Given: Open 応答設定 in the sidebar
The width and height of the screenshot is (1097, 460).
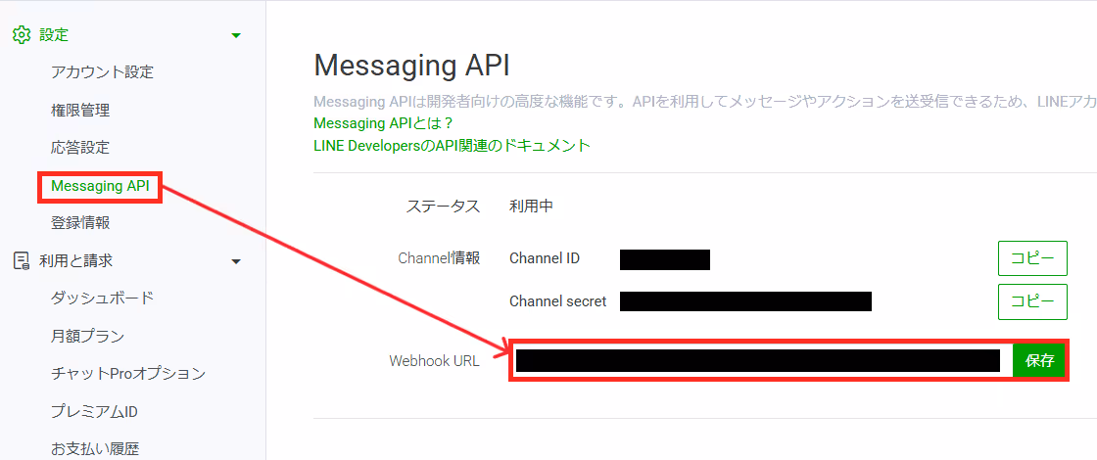Looking at the screenshot, I should pos(79,148).
